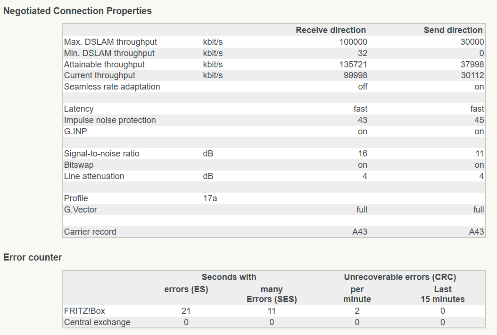
Task: Click the Negotiated Connection Properties heading
Action: coord(77,11)
